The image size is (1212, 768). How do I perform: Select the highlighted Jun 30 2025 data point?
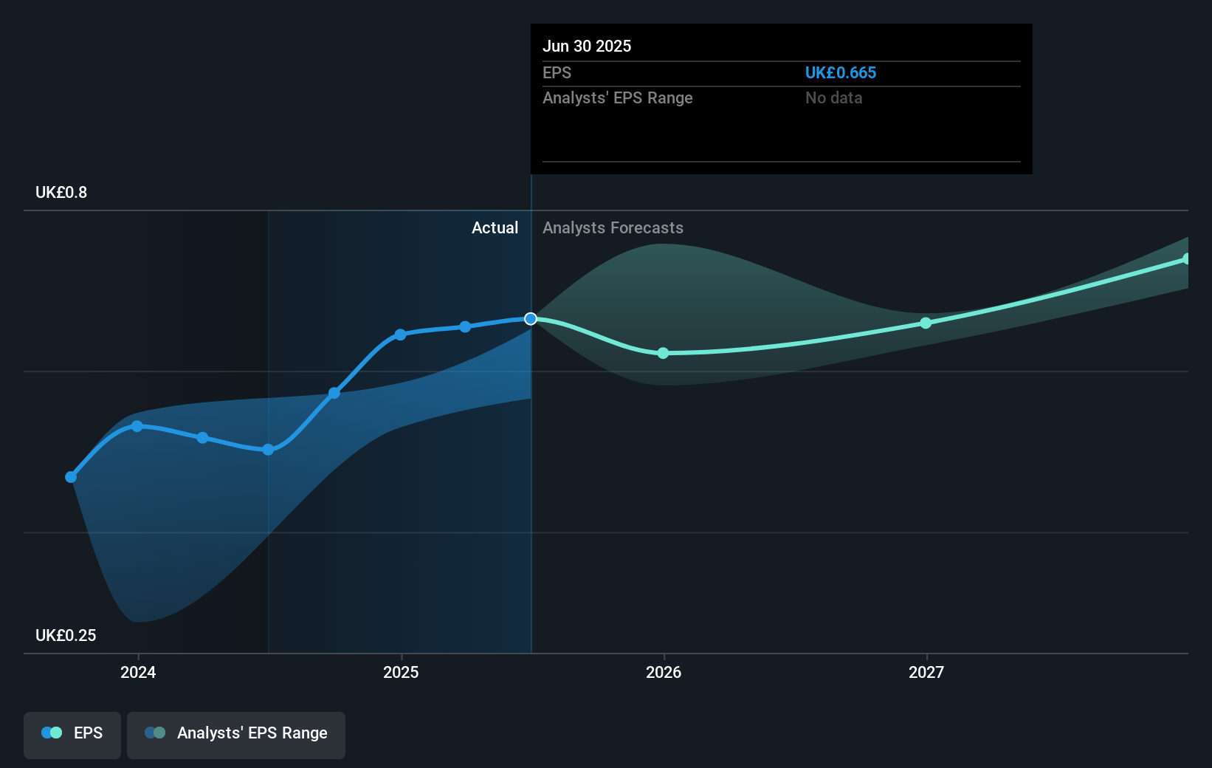coord(530,319)
